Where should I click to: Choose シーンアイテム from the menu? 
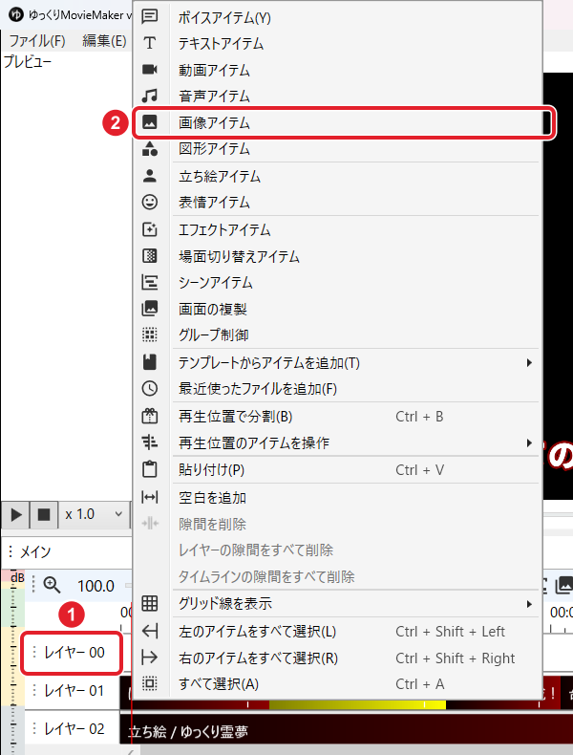point(337,282)
